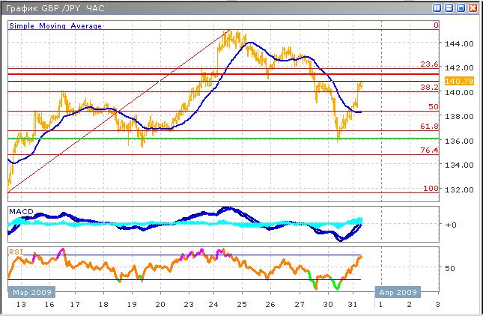This screenshot has width=483, height=316.
Task: Click the tile-windows icon in the title bar
Action: pos(436,7)
